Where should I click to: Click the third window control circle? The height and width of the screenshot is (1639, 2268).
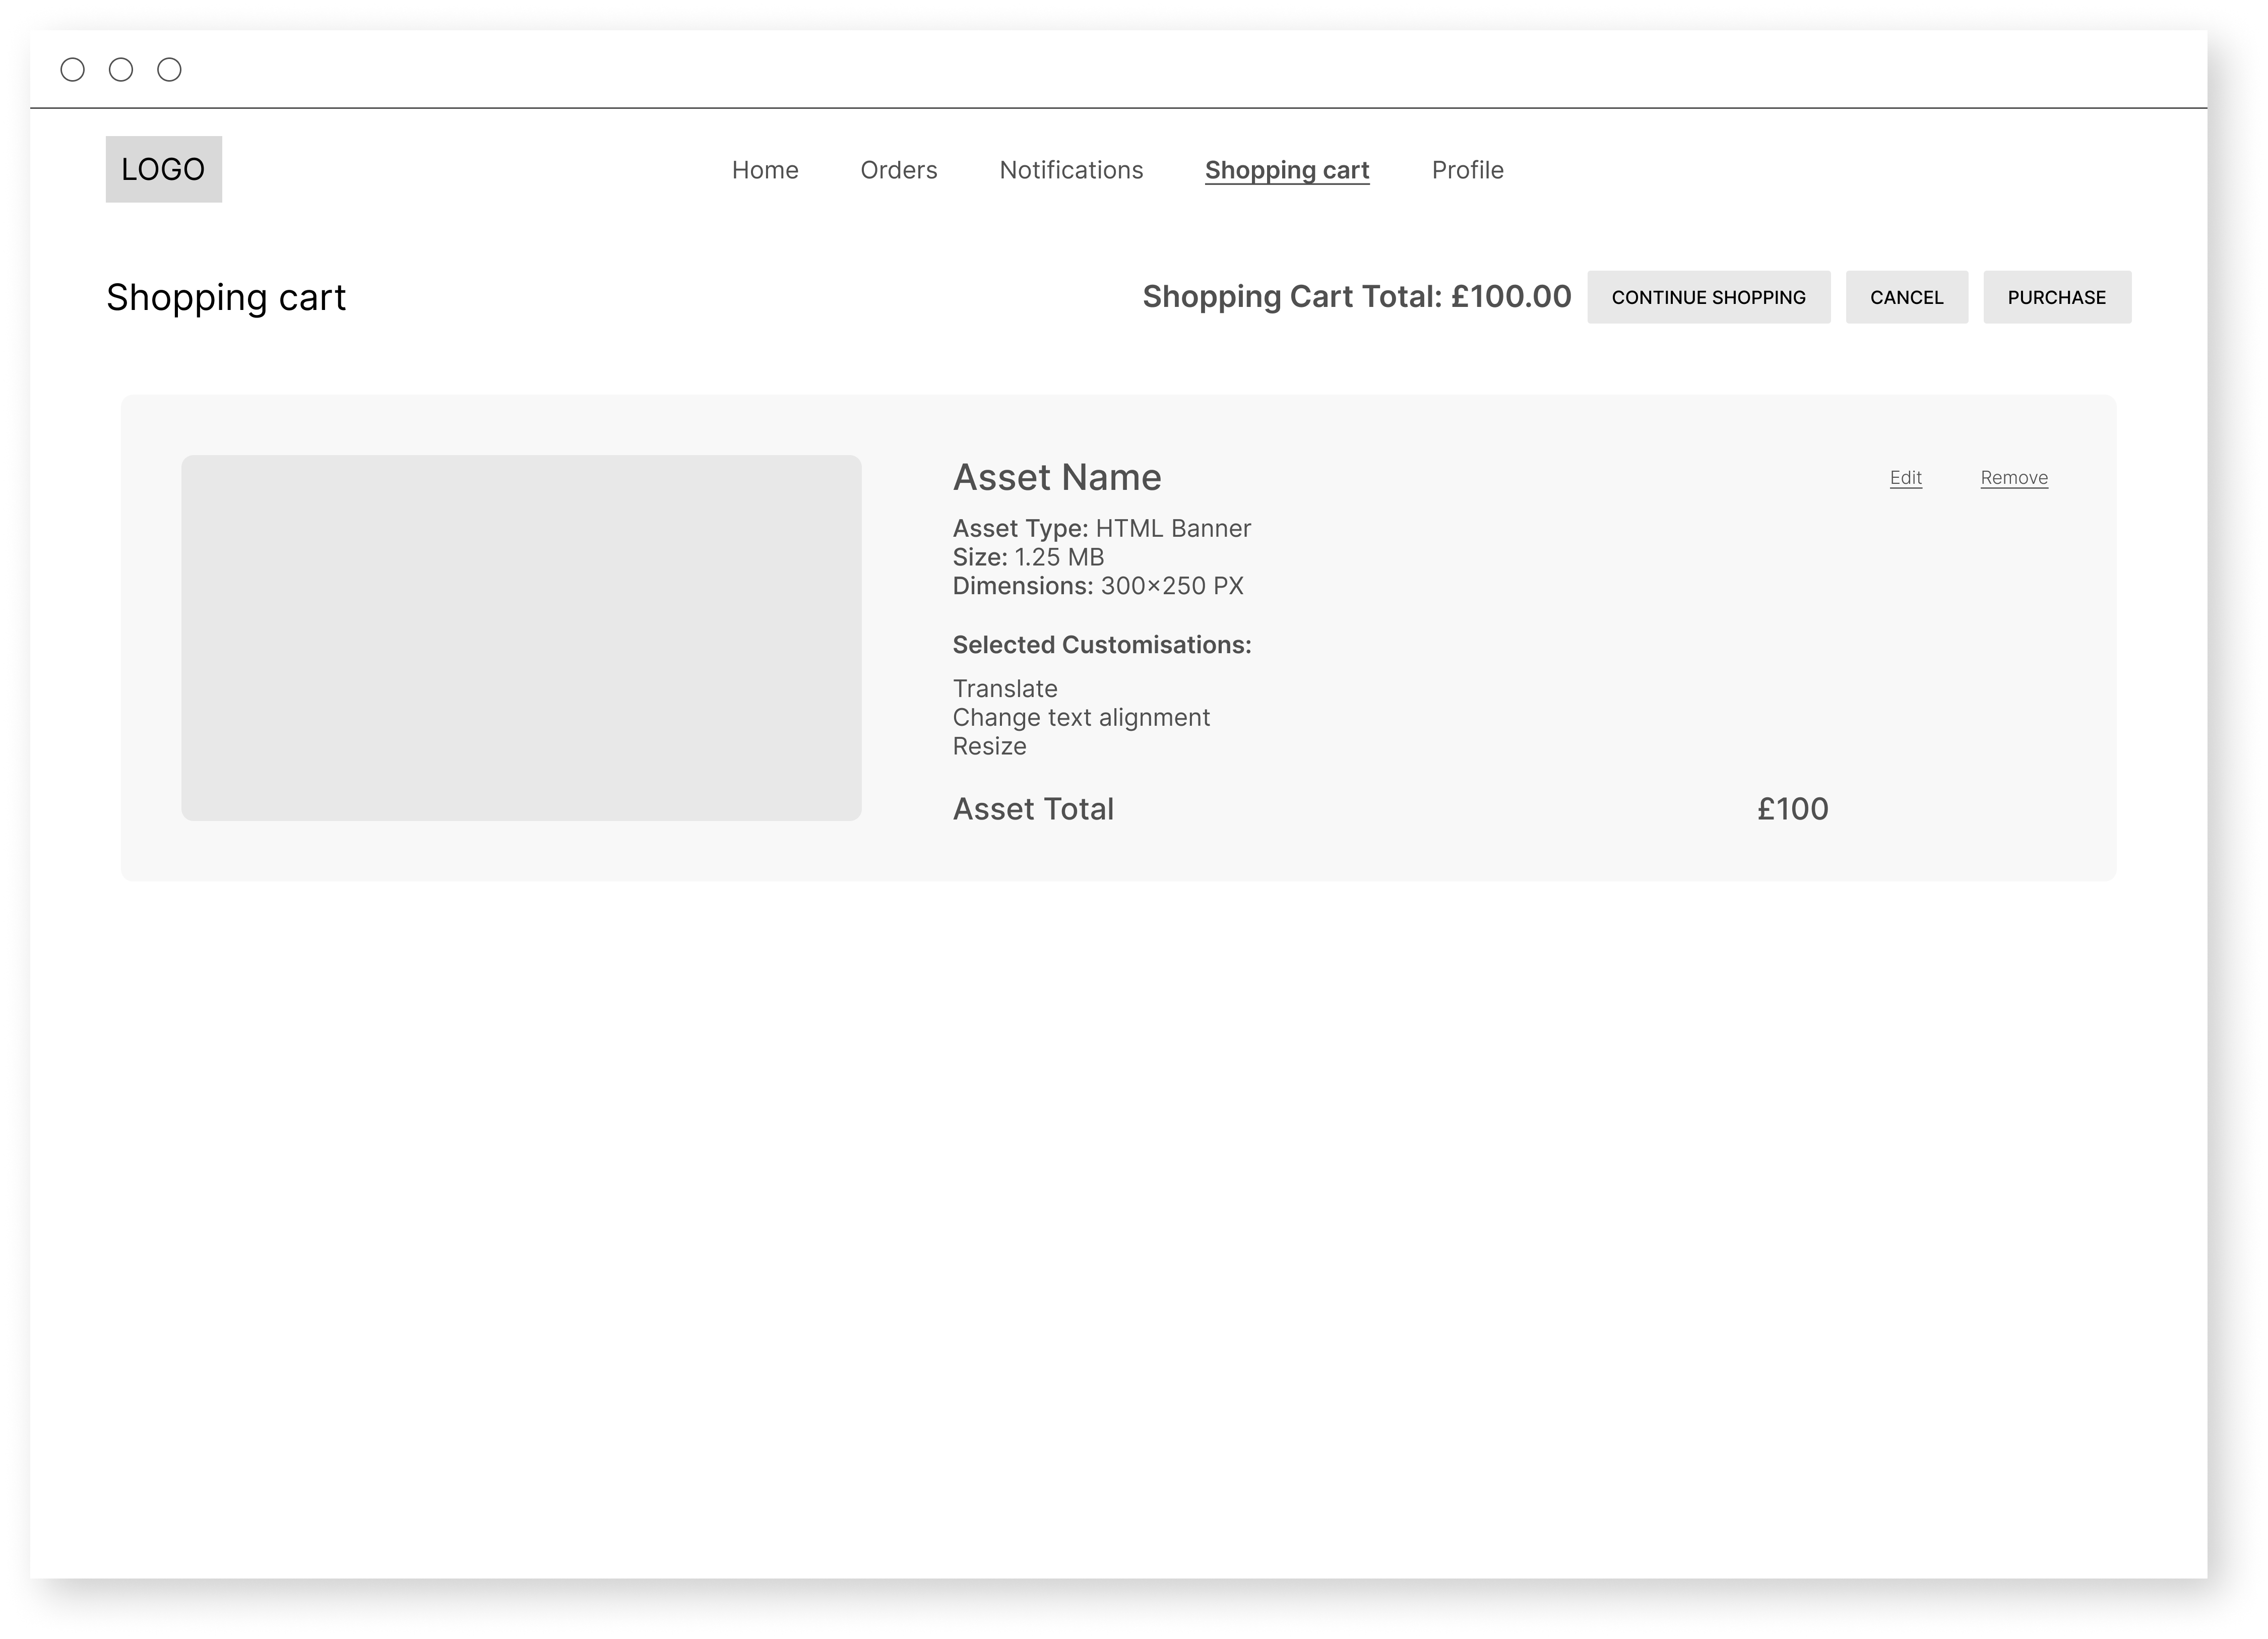coord(170,69)
